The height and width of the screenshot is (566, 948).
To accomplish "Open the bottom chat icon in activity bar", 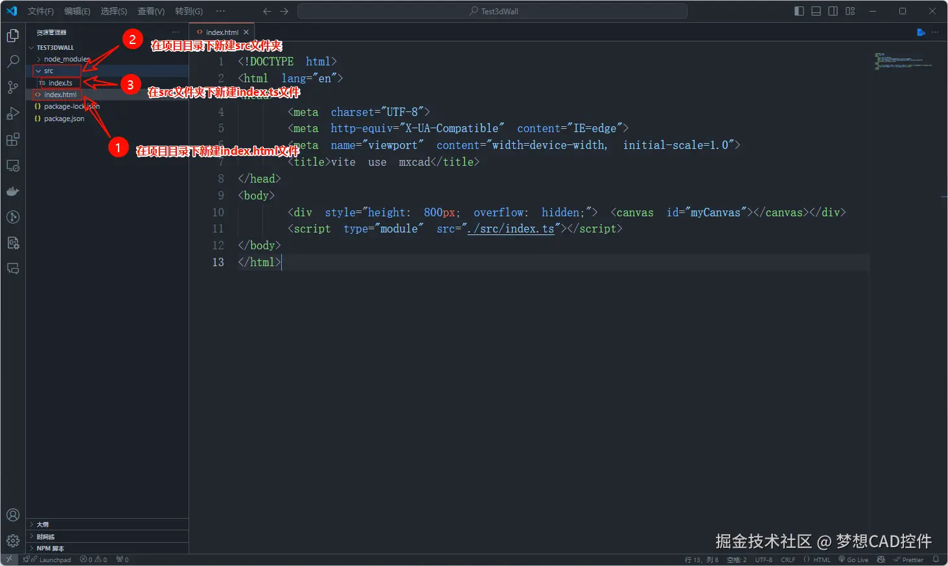I will click(13, 269).
